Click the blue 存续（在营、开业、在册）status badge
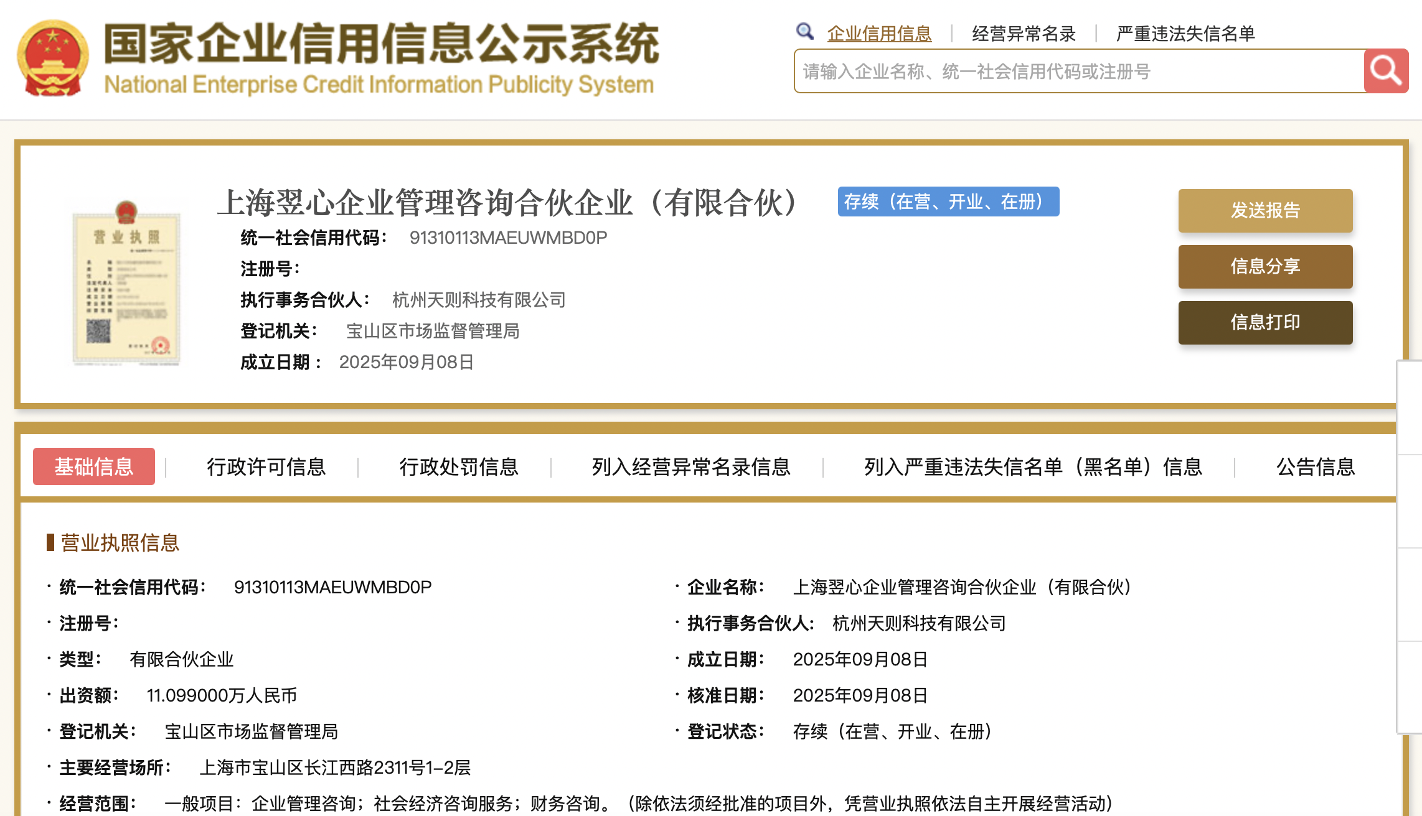The image size is (1422, 816). point(948,202)
